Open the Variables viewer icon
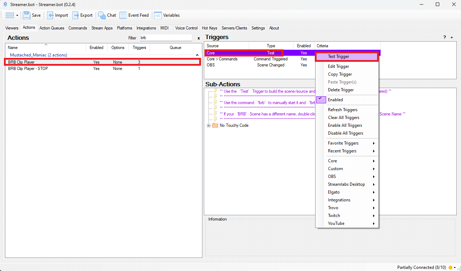461x271 pixels. (x=158, y=15)
